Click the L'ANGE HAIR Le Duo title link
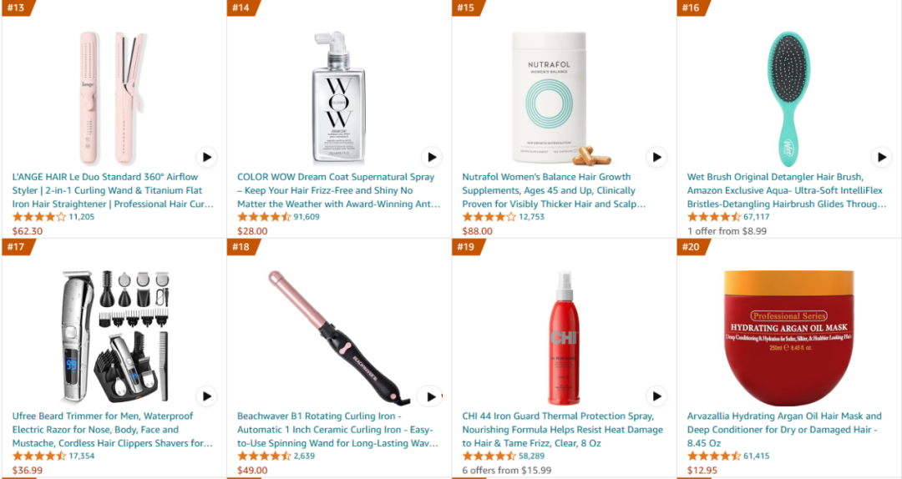This screenshot has height=479, width=902. [114, 190]
